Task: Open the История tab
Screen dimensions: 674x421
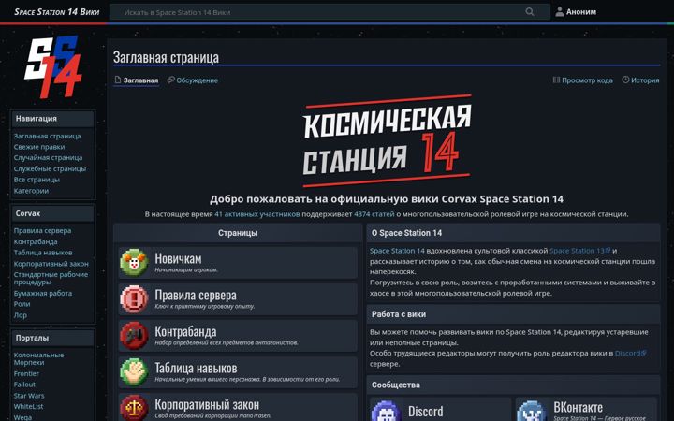Action: tap(640, 80)
